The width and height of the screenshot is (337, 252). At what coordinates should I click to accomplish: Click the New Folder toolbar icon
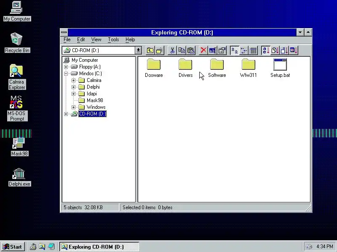(x=160, y=50)
